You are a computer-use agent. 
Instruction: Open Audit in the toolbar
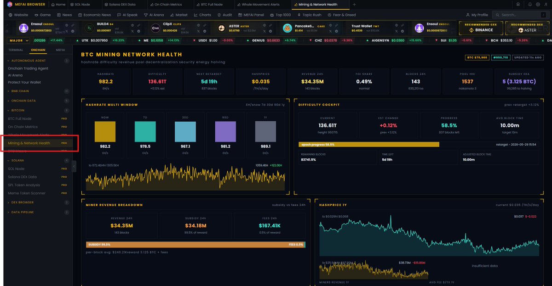point(224,15)
